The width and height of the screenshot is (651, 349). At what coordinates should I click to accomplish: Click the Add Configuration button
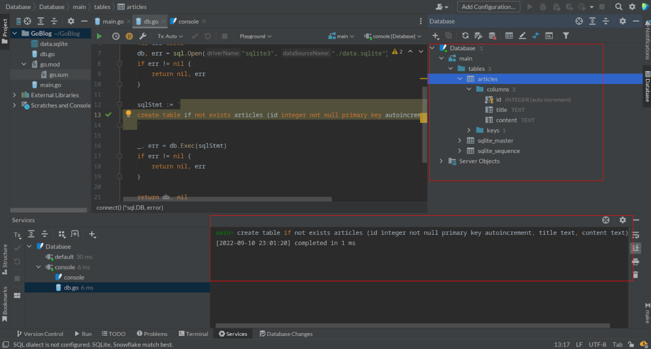pos(488,7)
